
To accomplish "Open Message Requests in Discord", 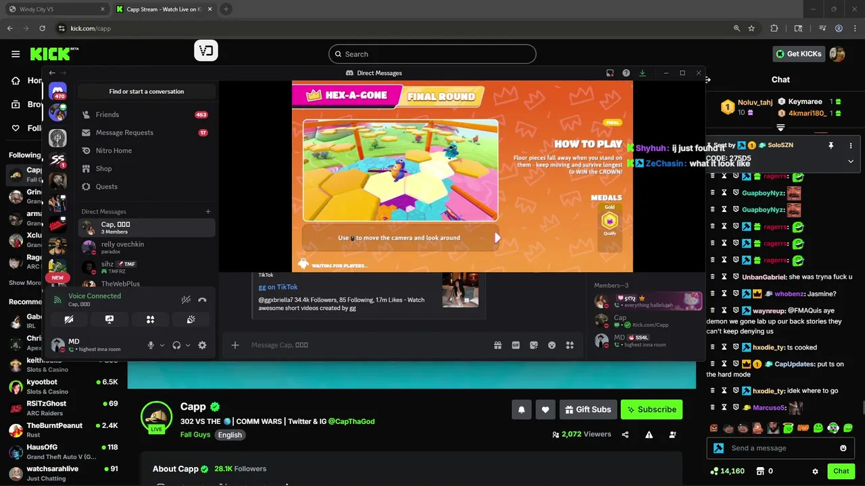I will pos(146,133).
